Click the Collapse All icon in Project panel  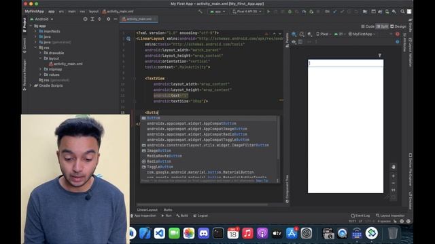click(99, 19)
